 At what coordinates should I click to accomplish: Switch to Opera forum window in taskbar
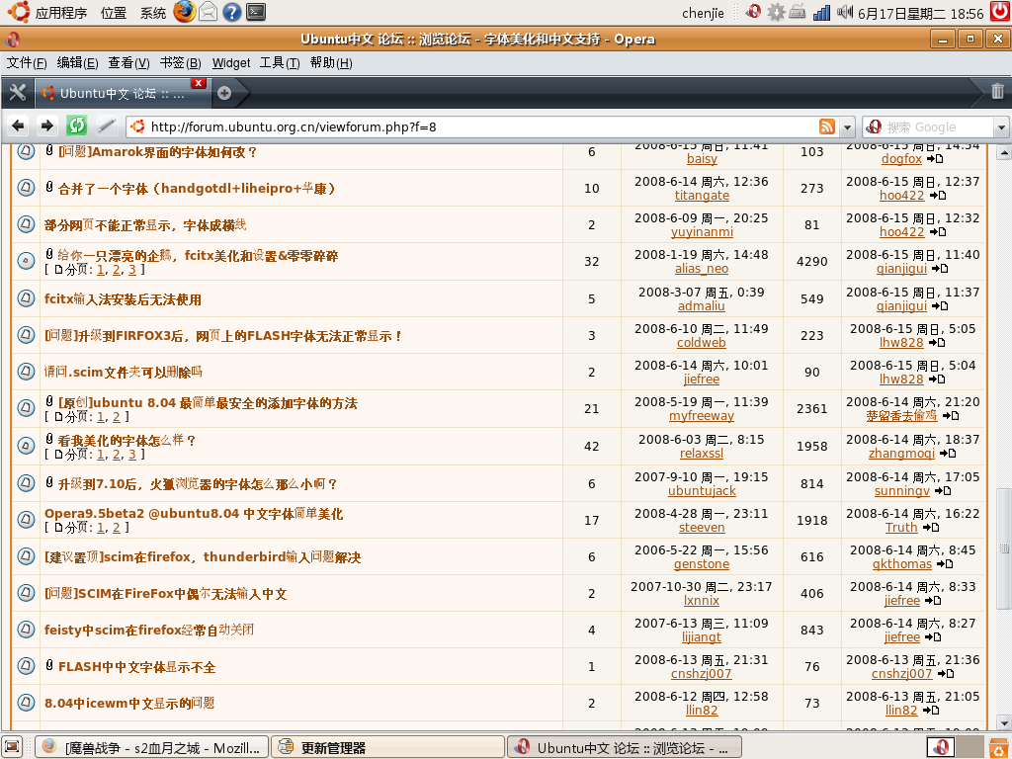coord(625,747)
